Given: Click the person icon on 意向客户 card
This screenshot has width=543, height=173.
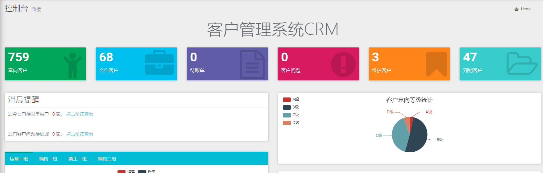Looking at the screenshot, I should point(72,65).
